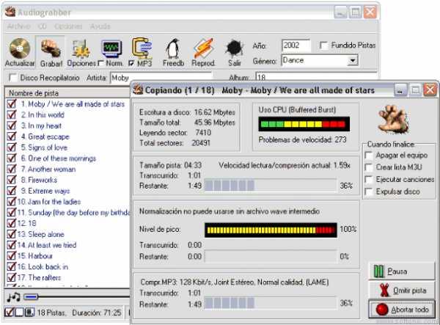Click the track copy progress bar
Screen dimensions: 440x325
[271, 186]
